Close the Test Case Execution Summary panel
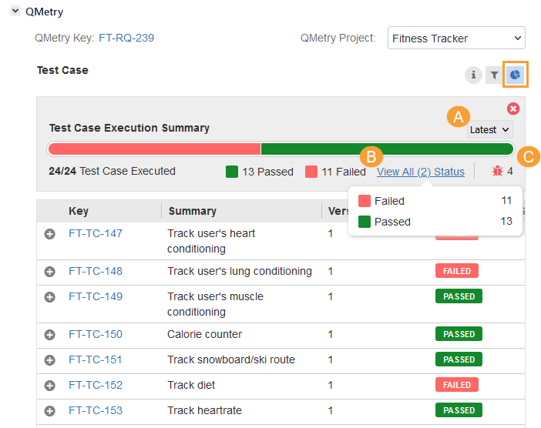The width and height of the screenshot is (541, 428). [x=512, y=109]
